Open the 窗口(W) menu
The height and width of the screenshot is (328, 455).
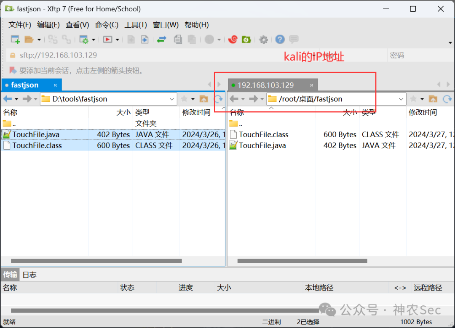[x=166, y=25]
